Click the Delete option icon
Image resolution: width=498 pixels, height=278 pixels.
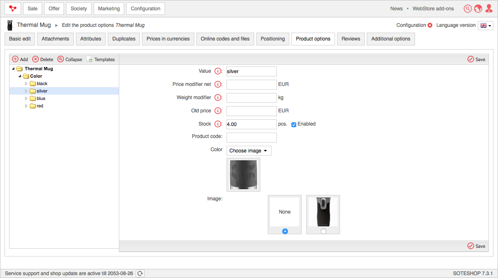[x=35, y=59]
